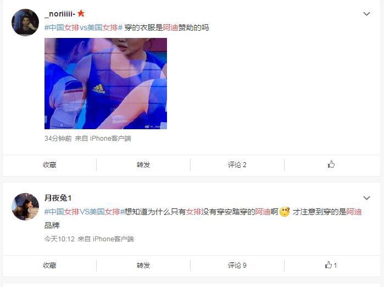Click 收藏 under 月夜兔1's post

point(49,266)
